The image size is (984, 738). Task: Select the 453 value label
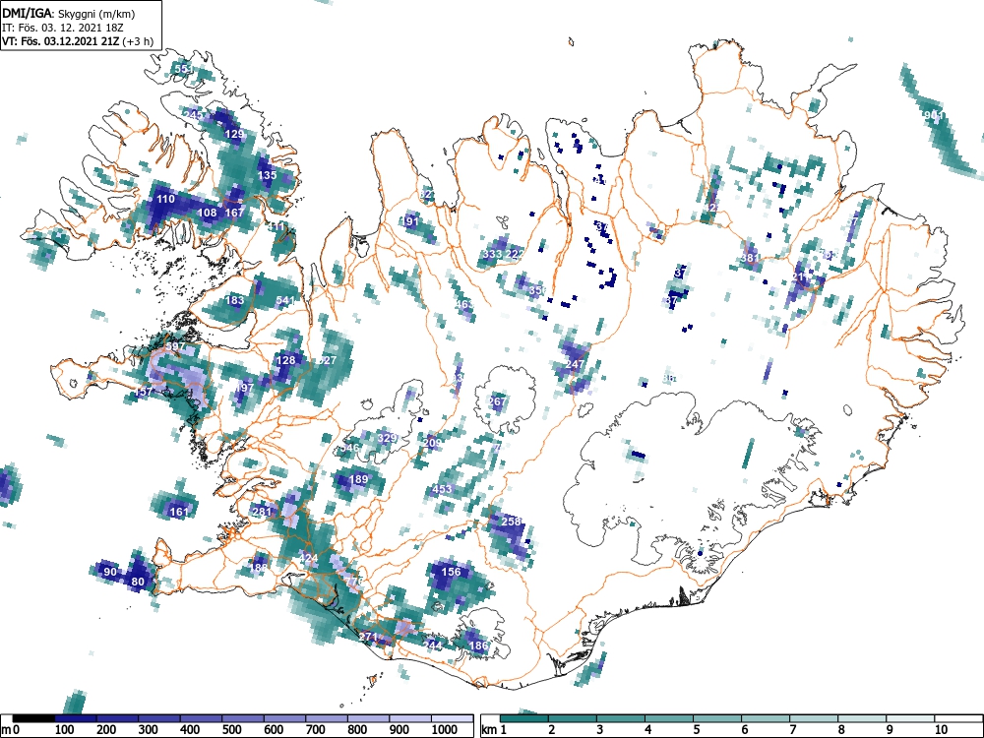(442, 489)
